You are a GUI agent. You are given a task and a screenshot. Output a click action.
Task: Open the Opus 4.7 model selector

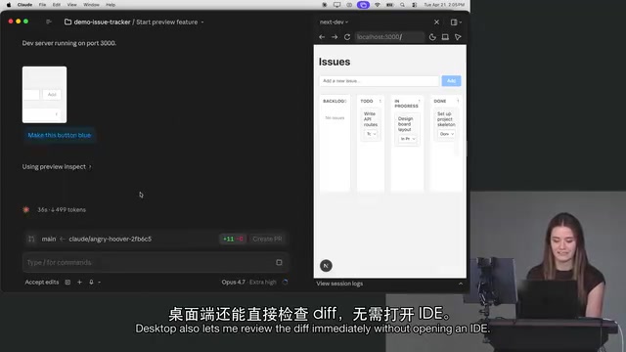[248, 283]
